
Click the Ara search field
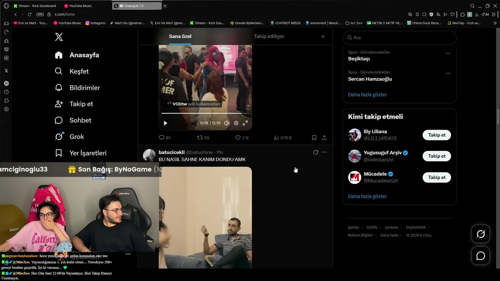pyautogui.click(x=400, y=37)
